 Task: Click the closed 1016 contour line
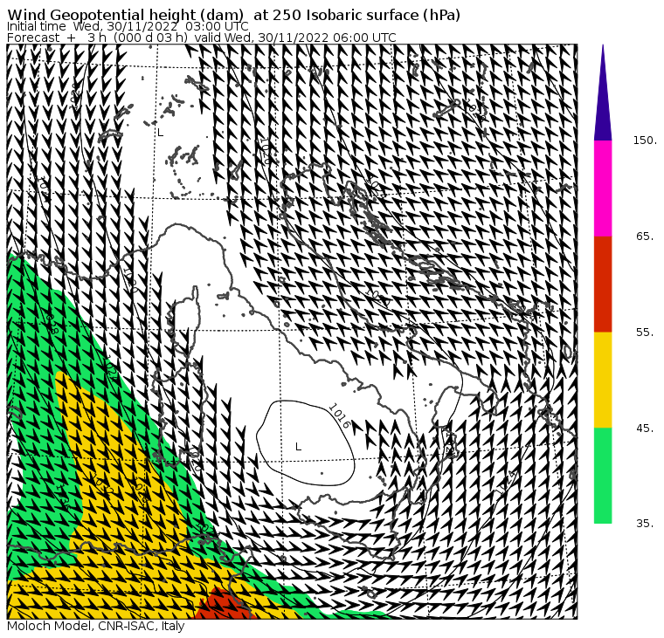305,442
